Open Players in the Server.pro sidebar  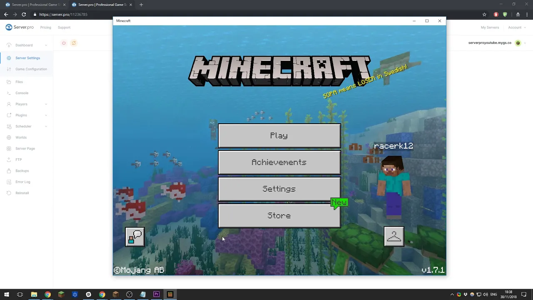tap(21, 104)
